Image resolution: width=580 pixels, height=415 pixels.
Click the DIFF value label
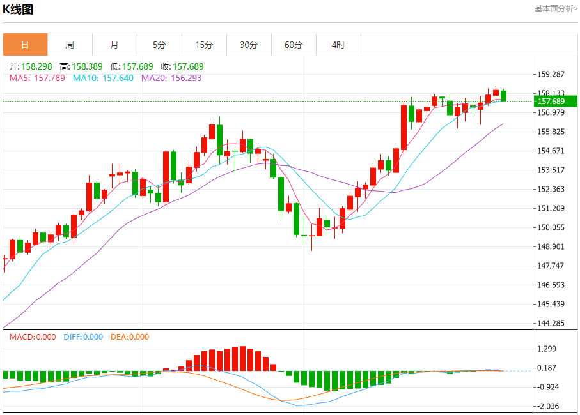pos(83,337)
